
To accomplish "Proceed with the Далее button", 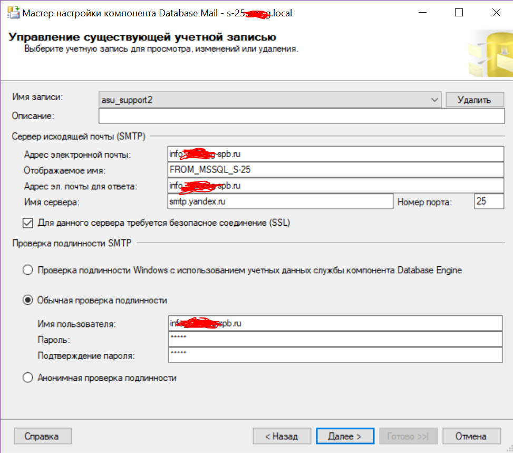I will coord(345,436).
